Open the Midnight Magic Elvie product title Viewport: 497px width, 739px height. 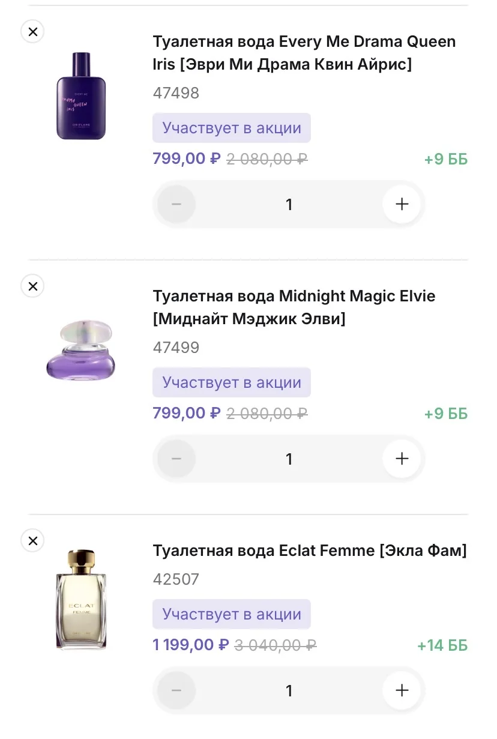[294, 307]
